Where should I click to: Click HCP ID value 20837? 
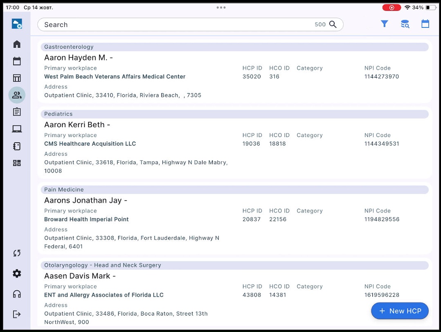pyautogui.click(x=252, y=219)
